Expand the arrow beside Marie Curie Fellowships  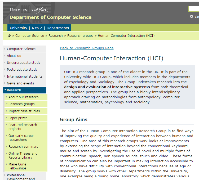click(x=6, y=164)
